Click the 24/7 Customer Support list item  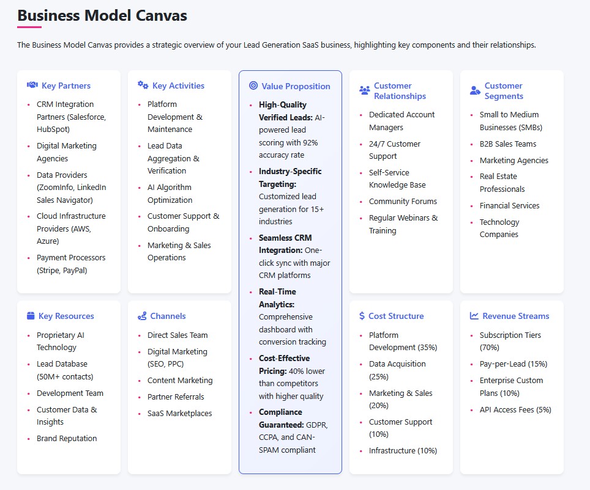point(394,150)
